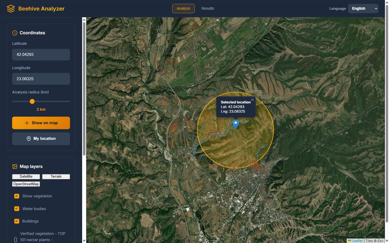Click the Show on map button
The image size is (389, 243).
(41, 123)
